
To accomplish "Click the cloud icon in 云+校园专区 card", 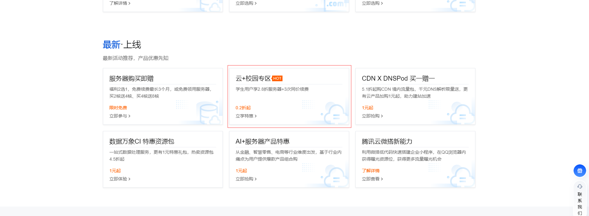I will (335, 113).
